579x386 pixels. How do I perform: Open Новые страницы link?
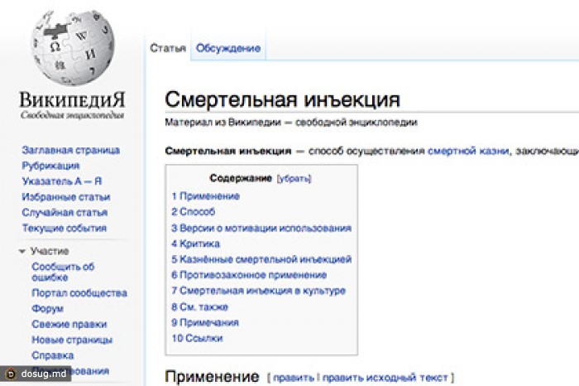[x=72, y=340]
